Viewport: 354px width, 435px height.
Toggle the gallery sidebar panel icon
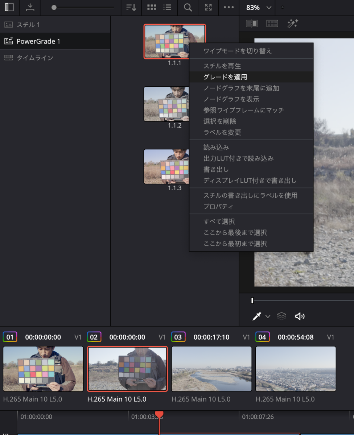(x=9, y=7)
